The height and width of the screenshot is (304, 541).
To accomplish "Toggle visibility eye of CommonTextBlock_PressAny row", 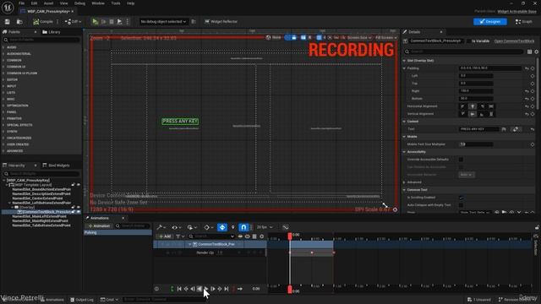I will (x=79, y=212).
